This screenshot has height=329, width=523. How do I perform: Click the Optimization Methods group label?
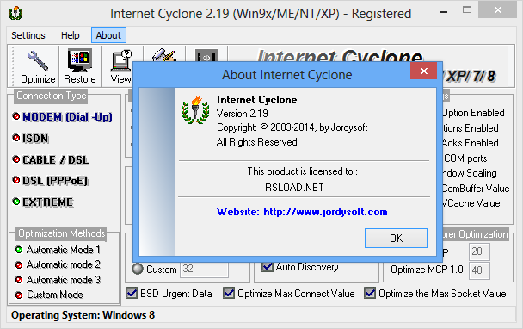pos(61,233)
